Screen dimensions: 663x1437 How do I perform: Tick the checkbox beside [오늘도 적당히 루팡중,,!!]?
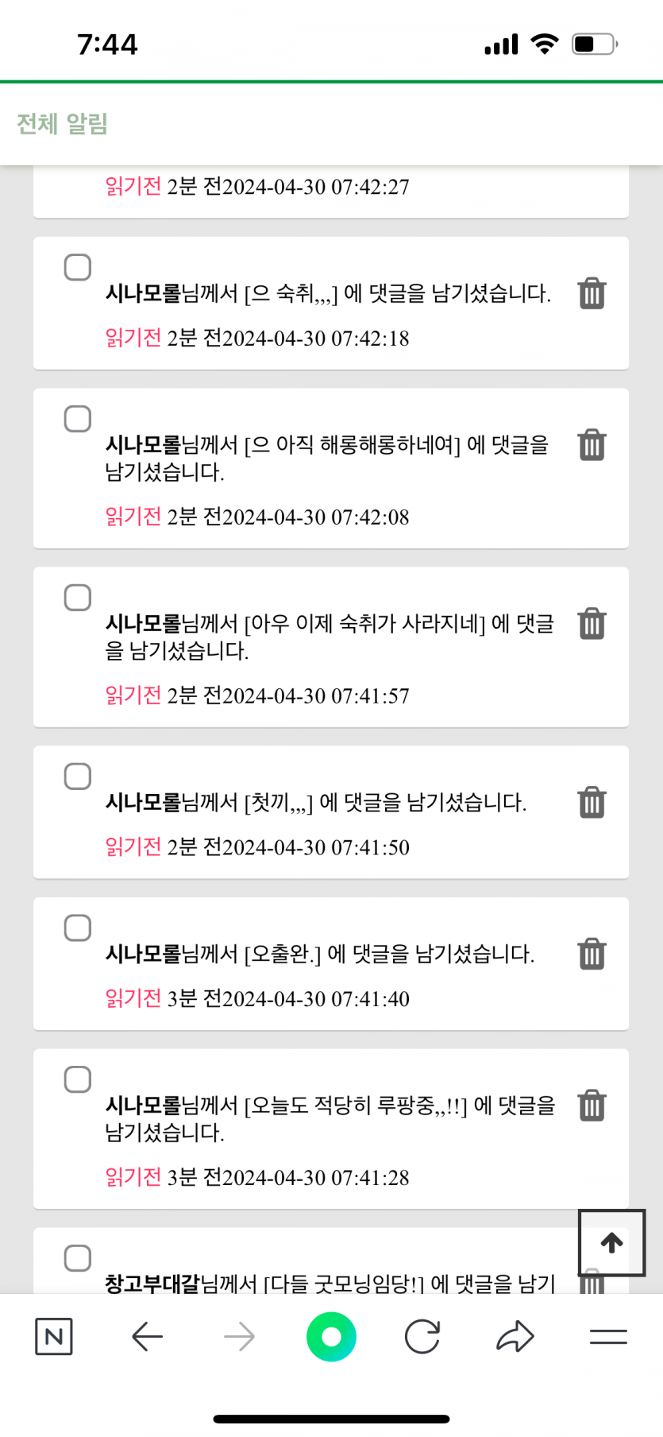coord(78,1079)
